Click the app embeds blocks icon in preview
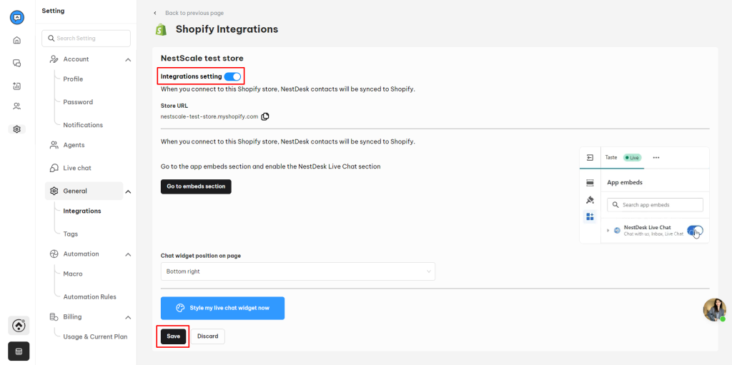 click(x=590, y=216)
